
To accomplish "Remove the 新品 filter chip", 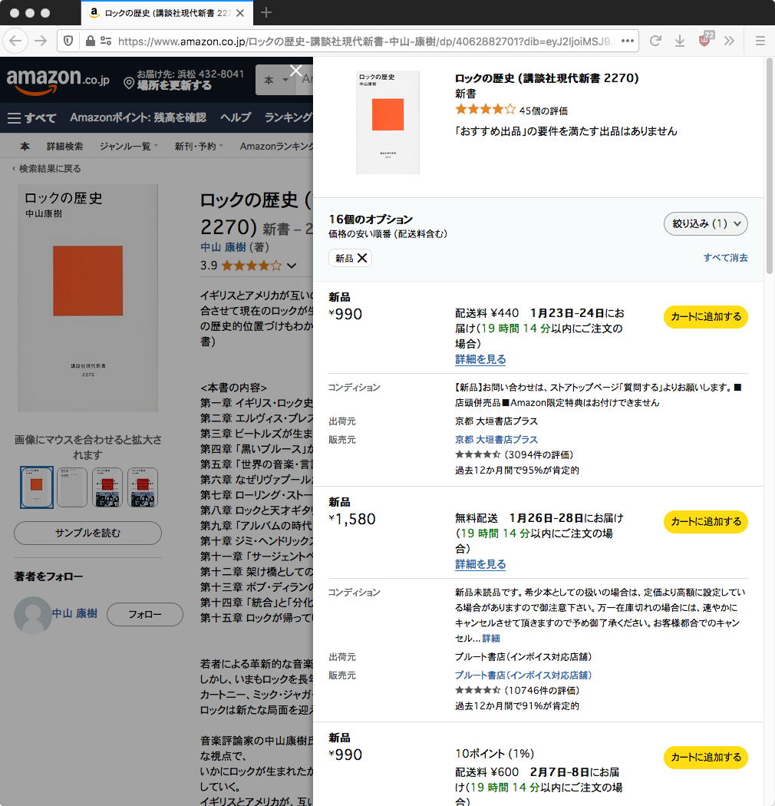I will [x=362, y=258].
